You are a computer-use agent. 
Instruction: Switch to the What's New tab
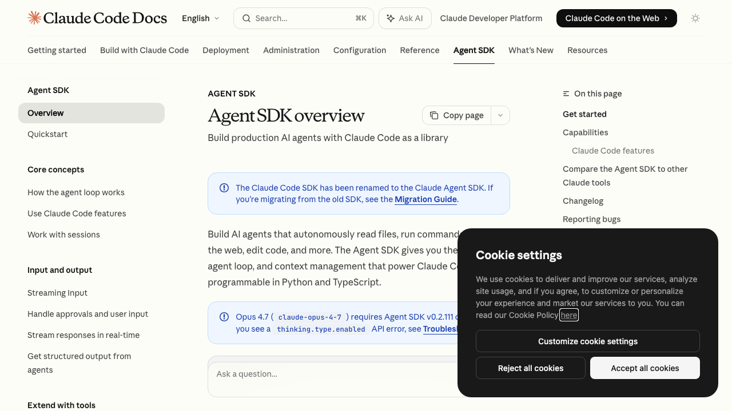pos(531,50)
